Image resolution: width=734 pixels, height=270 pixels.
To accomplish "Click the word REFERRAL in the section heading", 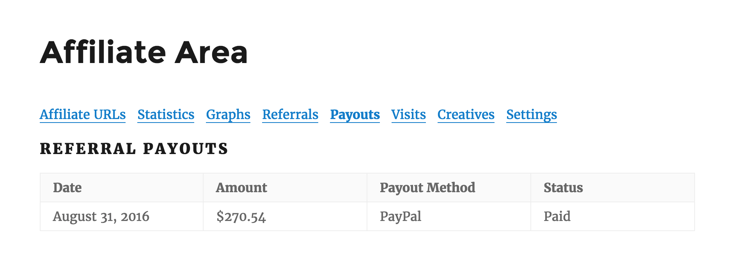I will point(88,149).
